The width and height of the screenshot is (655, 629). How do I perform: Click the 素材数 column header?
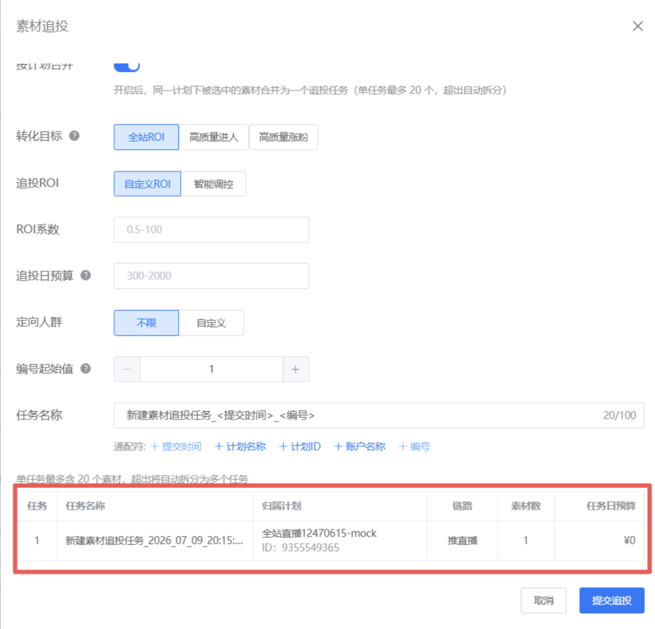point(526,506)
